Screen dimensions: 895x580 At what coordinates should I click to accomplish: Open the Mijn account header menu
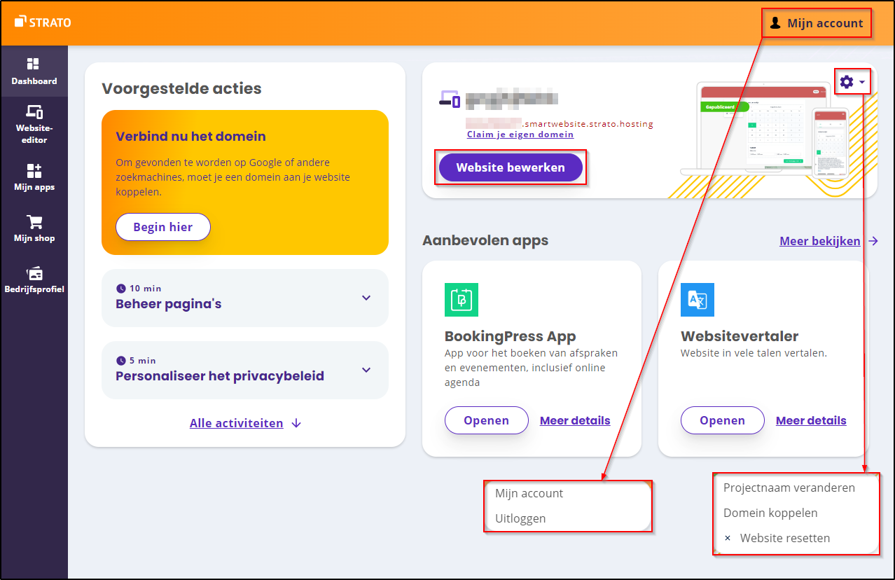click(817, 23)
